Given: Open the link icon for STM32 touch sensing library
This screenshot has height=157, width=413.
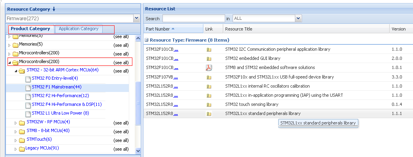Looking at the screenshot, I should click(x=209, y=105).
